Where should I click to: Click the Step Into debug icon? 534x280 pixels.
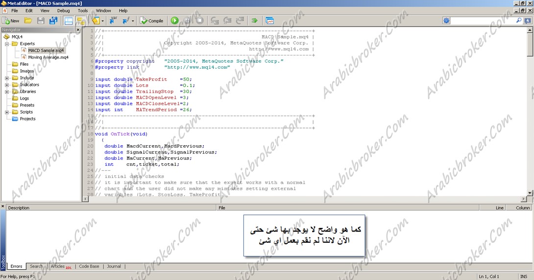[215, 21]
